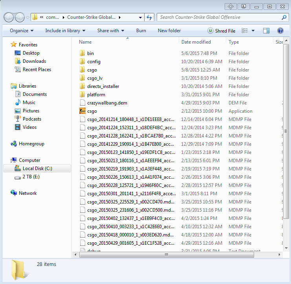Select csgo_20150429_001605 MDMP file
Viewport: 291px width, 284px height.
pos(131,243)
